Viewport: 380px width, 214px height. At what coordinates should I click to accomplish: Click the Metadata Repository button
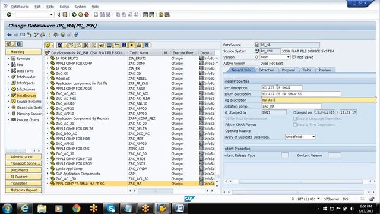click(x=23, y=190)
